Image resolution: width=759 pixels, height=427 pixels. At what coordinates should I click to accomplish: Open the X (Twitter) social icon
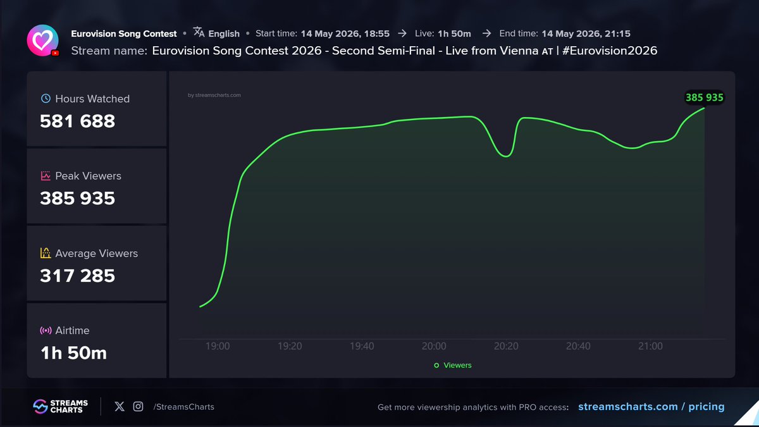(x=120, y=407)
